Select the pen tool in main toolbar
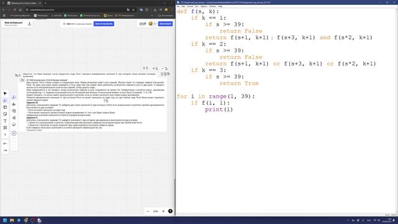 coord(5,100)
